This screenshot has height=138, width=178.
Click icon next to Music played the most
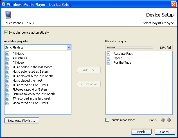point(7,81)
